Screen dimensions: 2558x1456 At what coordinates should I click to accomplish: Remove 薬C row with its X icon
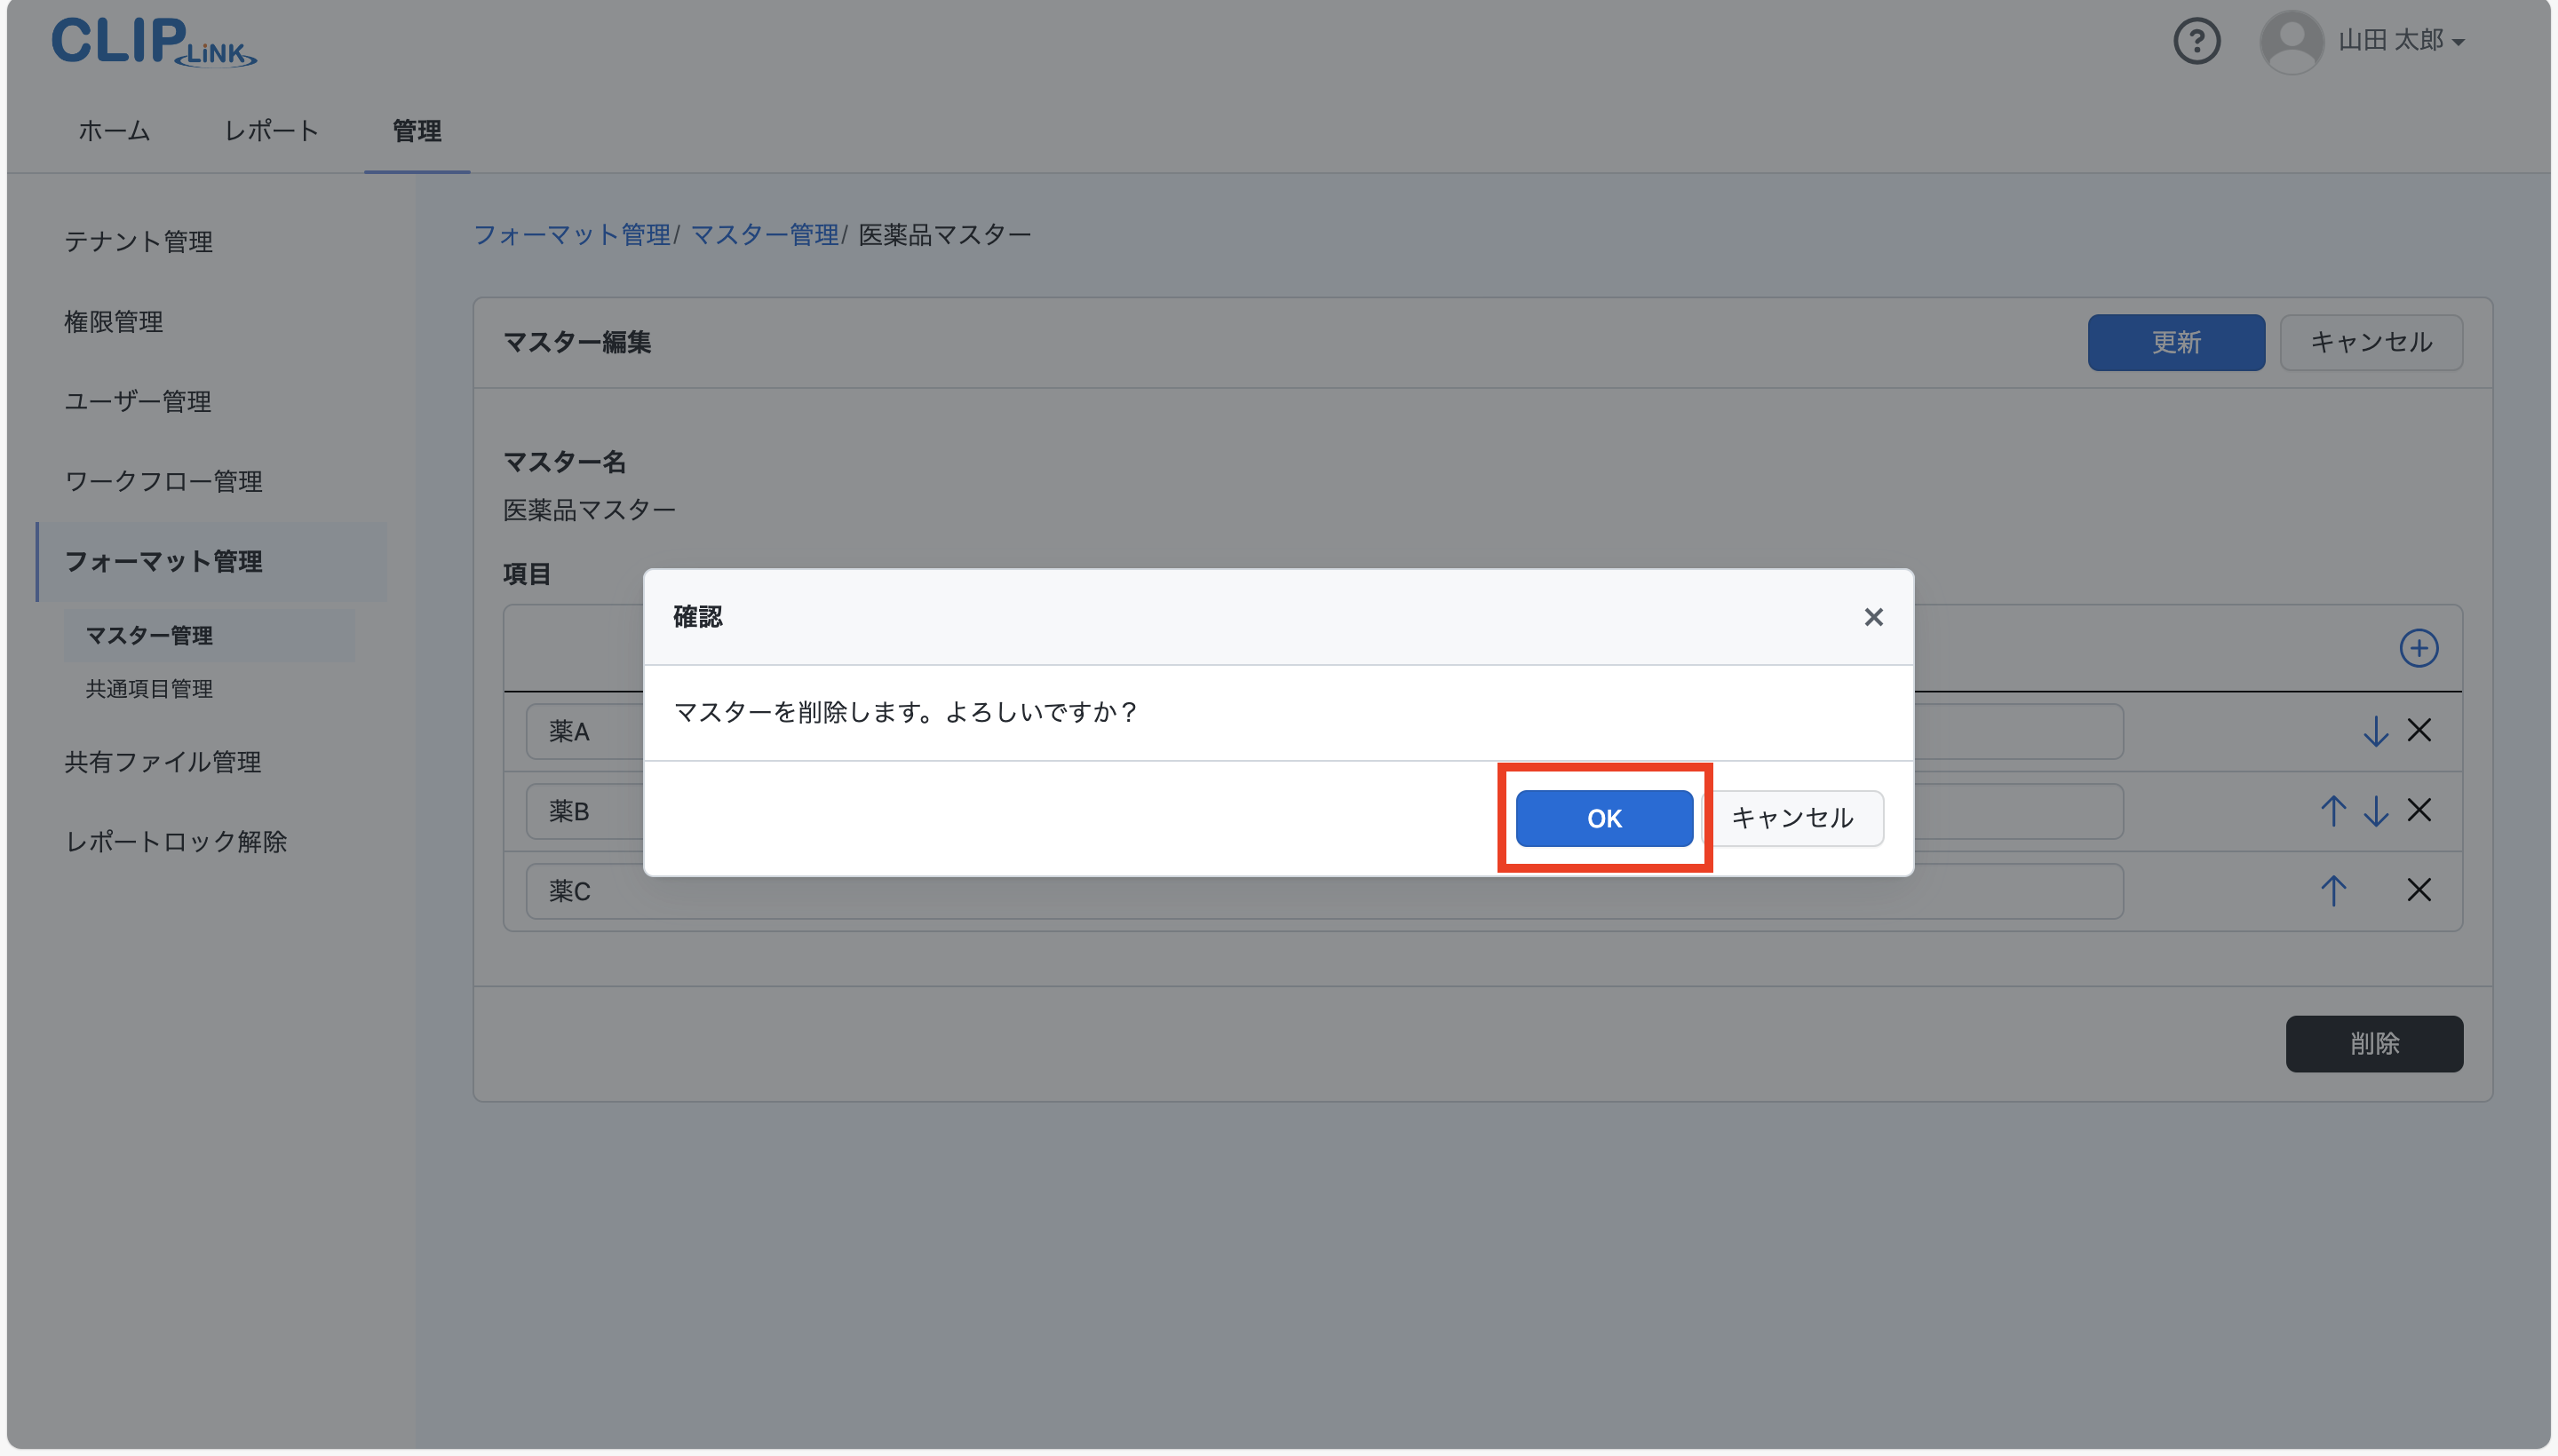pyautogui.click(x=2420, y=890)
